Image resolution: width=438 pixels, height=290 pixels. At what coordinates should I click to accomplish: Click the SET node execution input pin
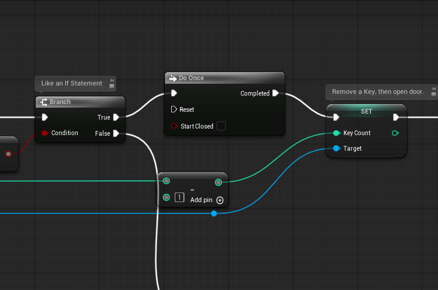(336, 117)
